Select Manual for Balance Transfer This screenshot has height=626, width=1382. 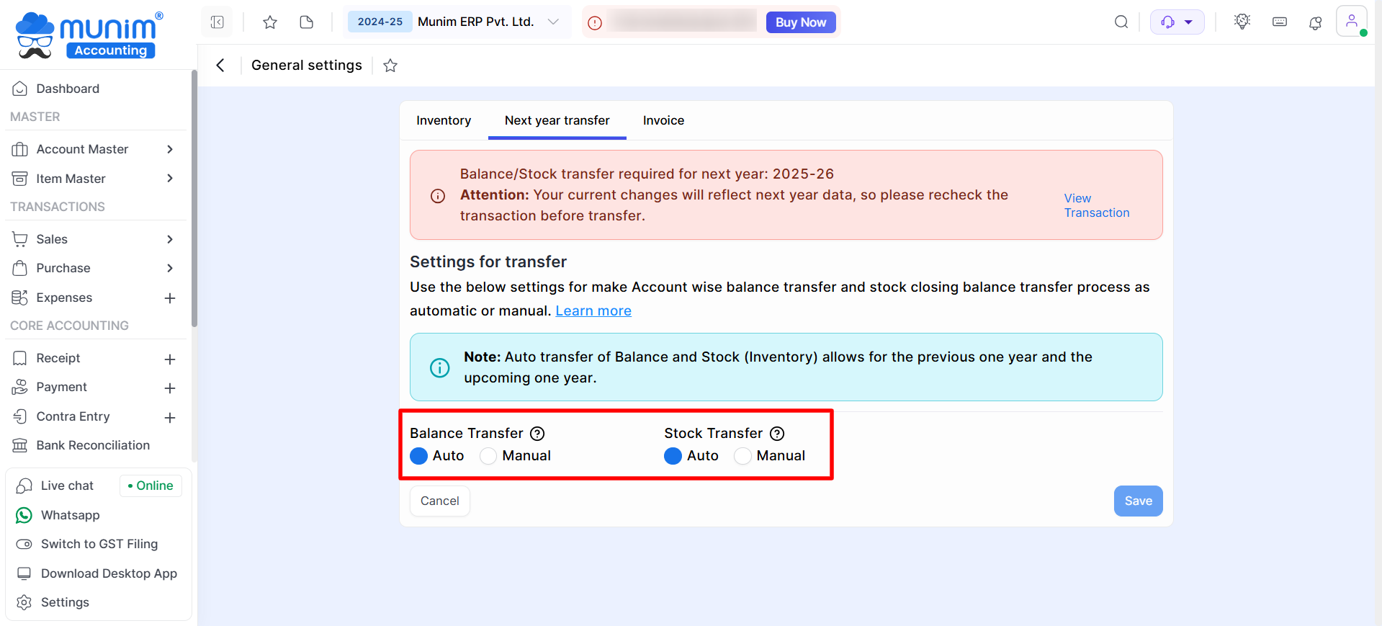[x=488, y=456]
